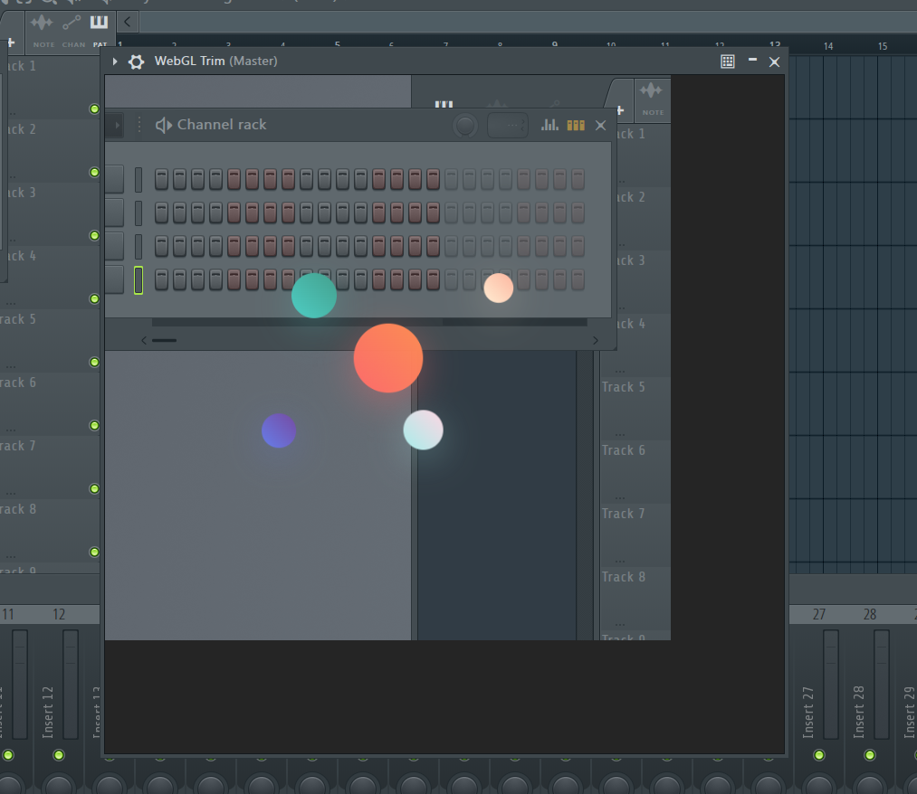Viewport: 917px width, 794px height.
Task: Mute Track 4 in the main playlist
Action: [94, 299]
